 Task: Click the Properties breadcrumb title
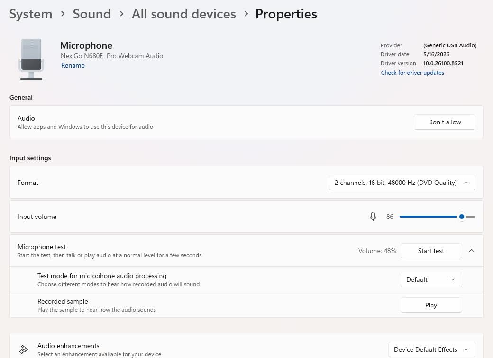pyautogui.click(x=286, y=14)
